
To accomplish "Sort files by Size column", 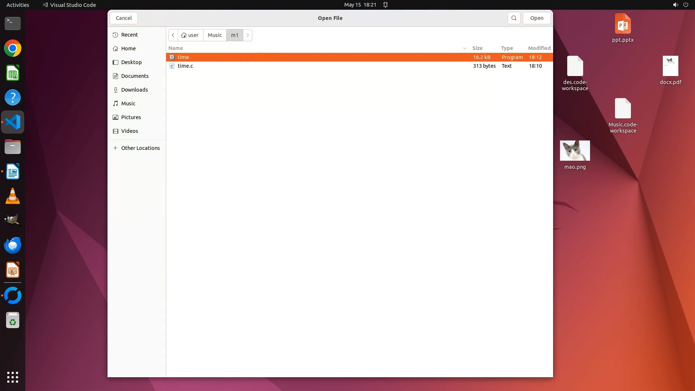I will tap(477, 48).
